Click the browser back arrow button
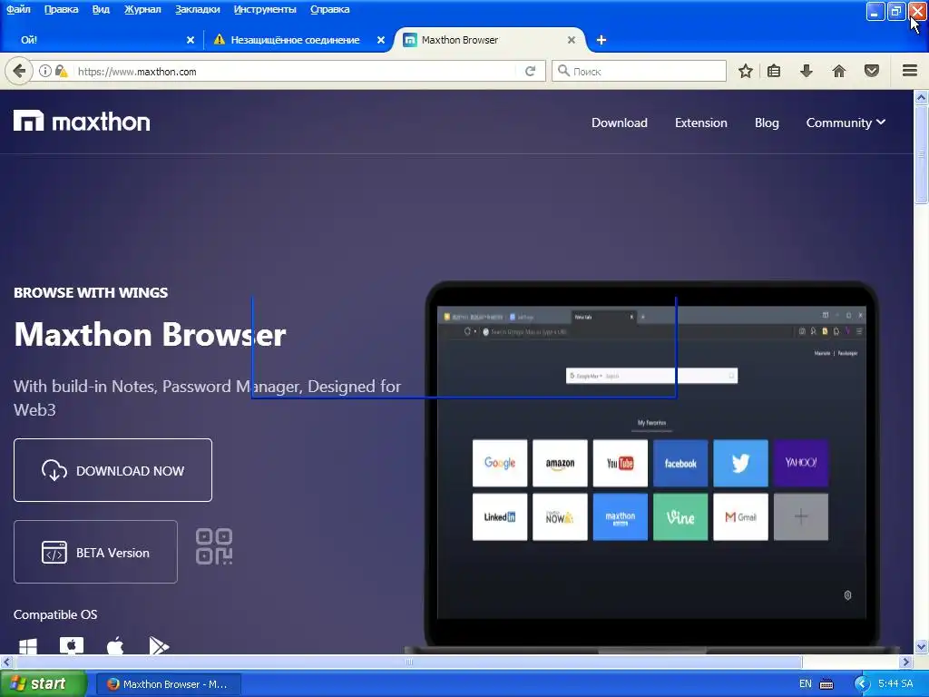Screen dimensions: 929x697 (x=19, y=71)
